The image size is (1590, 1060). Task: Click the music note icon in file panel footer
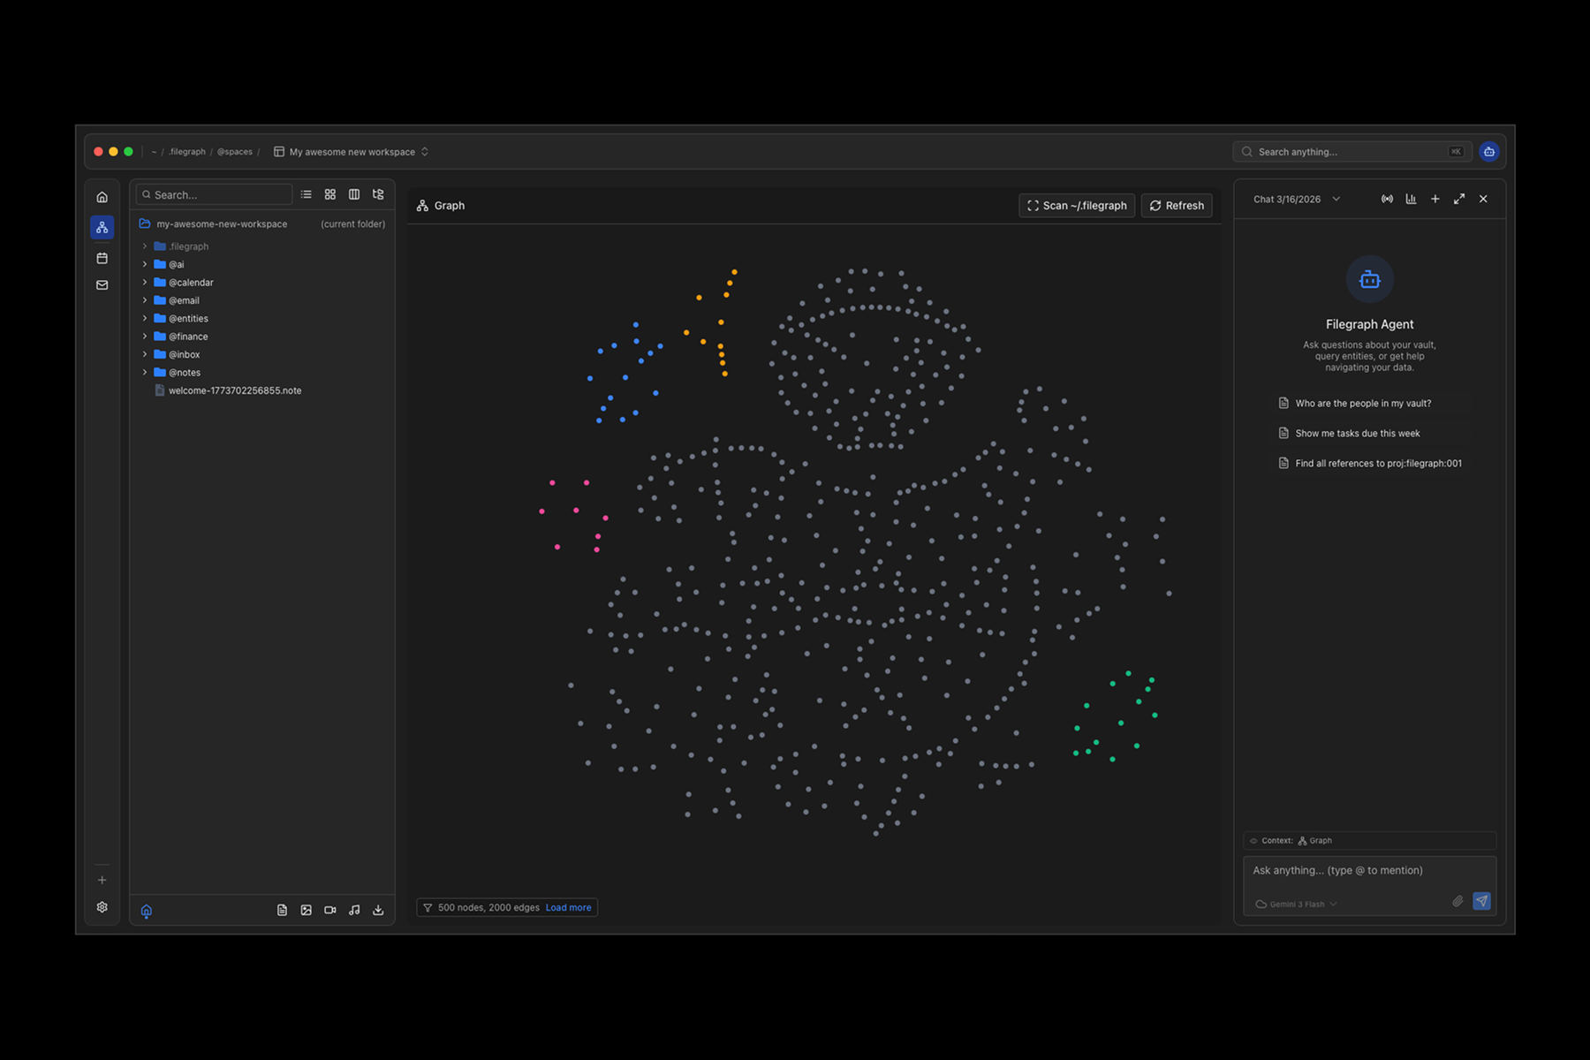tap(354, 911)
